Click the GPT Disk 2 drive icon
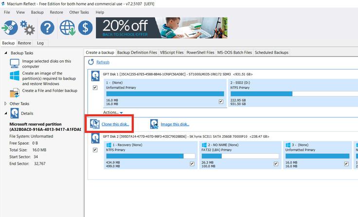The height and width of the screenshot is (217, 358). pos(95,138)
